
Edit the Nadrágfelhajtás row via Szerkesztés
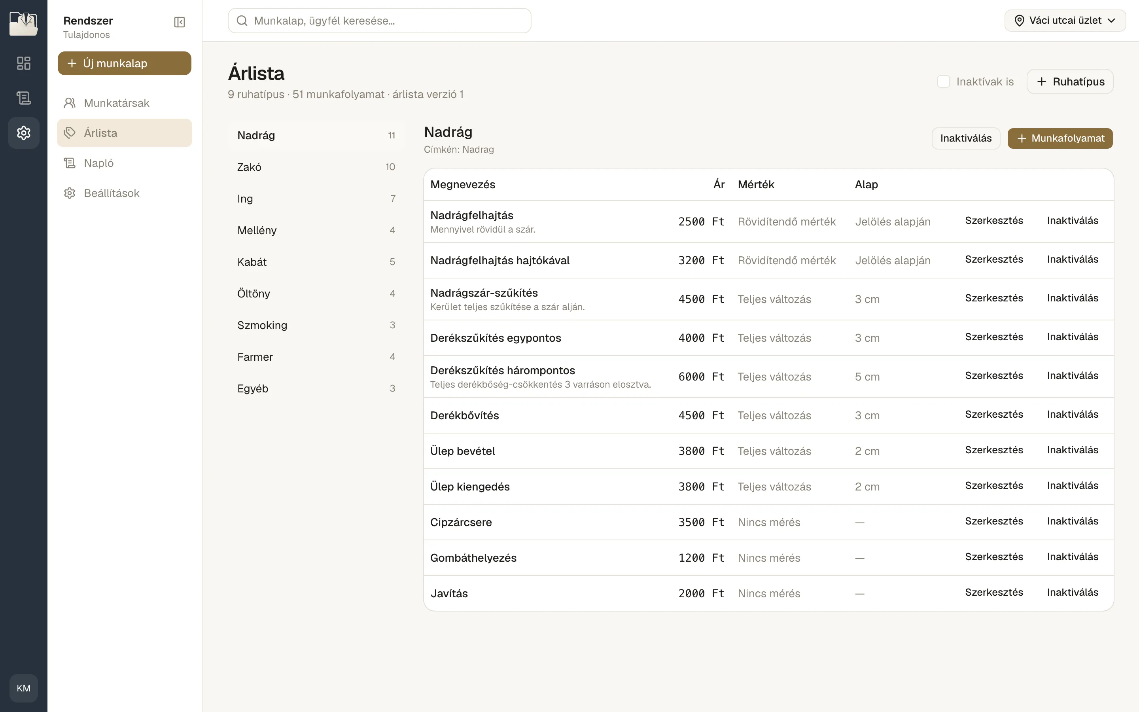(x=993, y=221)
